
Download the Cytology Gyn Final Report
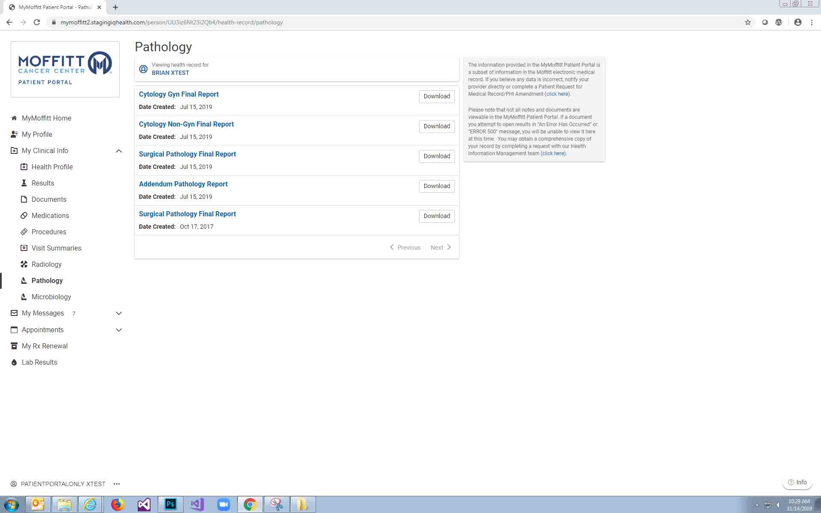click(437, 96)
